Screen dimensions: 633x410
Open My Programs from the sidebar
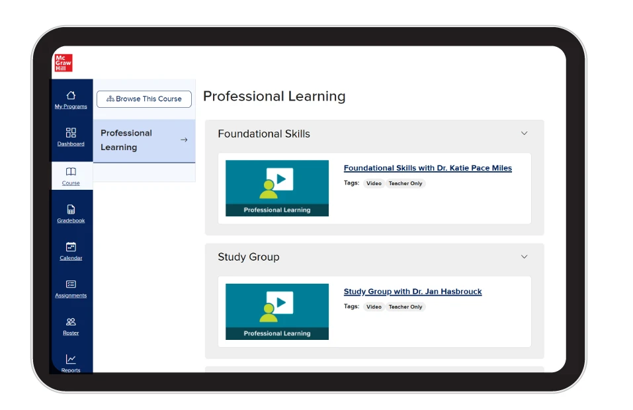pyautogui.click(x=71, y=100)
